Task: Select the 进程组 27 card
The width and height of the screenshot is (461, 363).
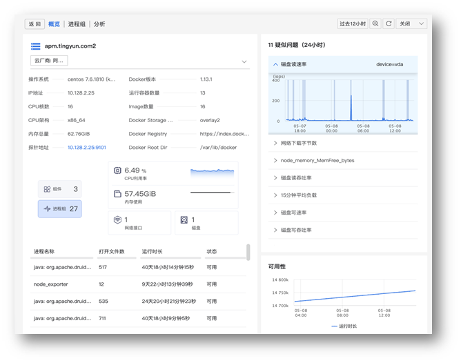Action: tap(59, 209)
